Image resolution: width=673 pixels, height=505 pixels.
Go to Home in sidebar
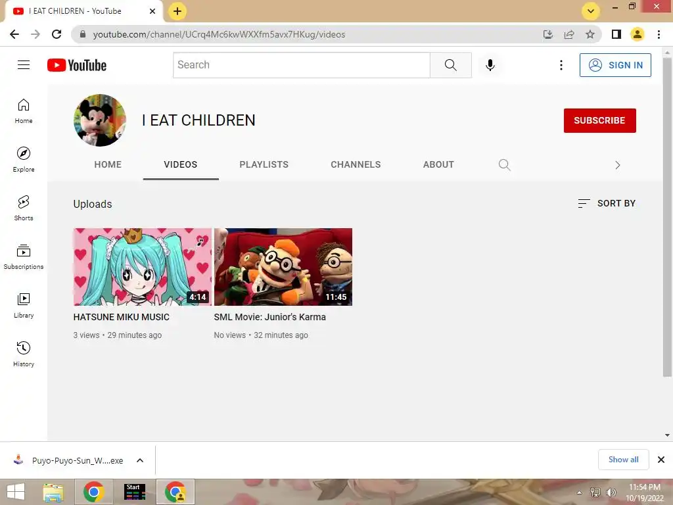[24, 111]
